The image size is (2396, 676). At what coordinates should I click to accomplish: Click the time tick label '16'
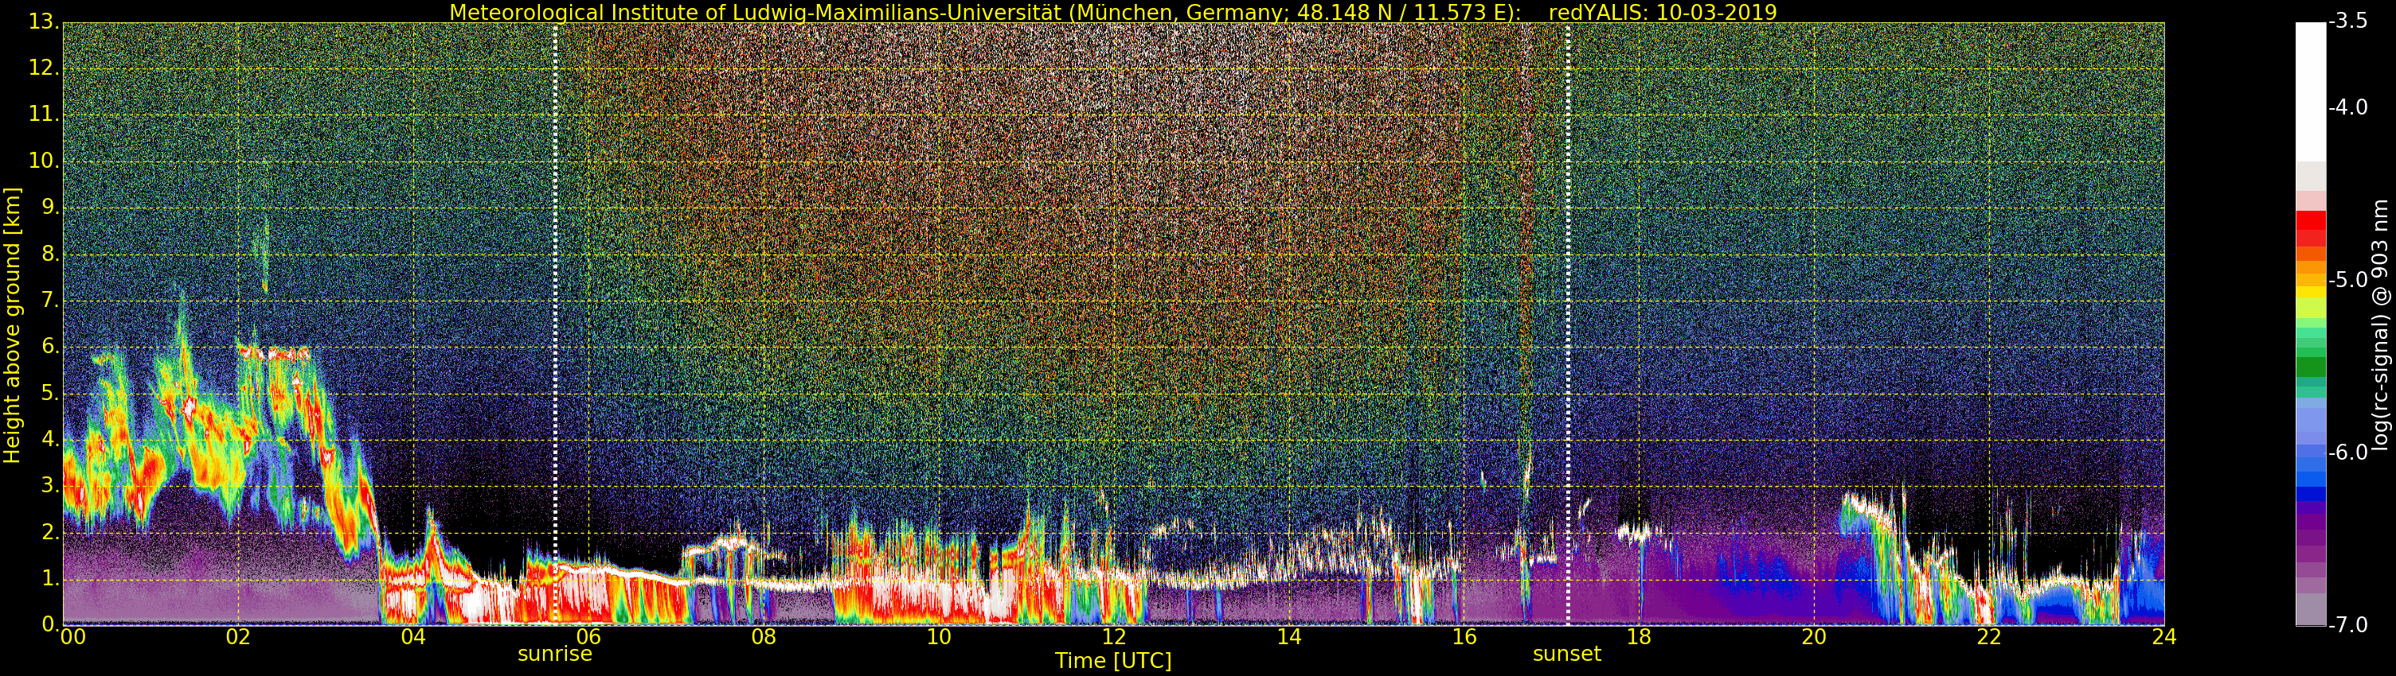(1464, 637)
